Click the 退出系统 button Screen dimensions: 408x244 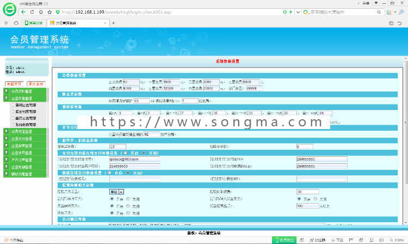click(36, 84)
